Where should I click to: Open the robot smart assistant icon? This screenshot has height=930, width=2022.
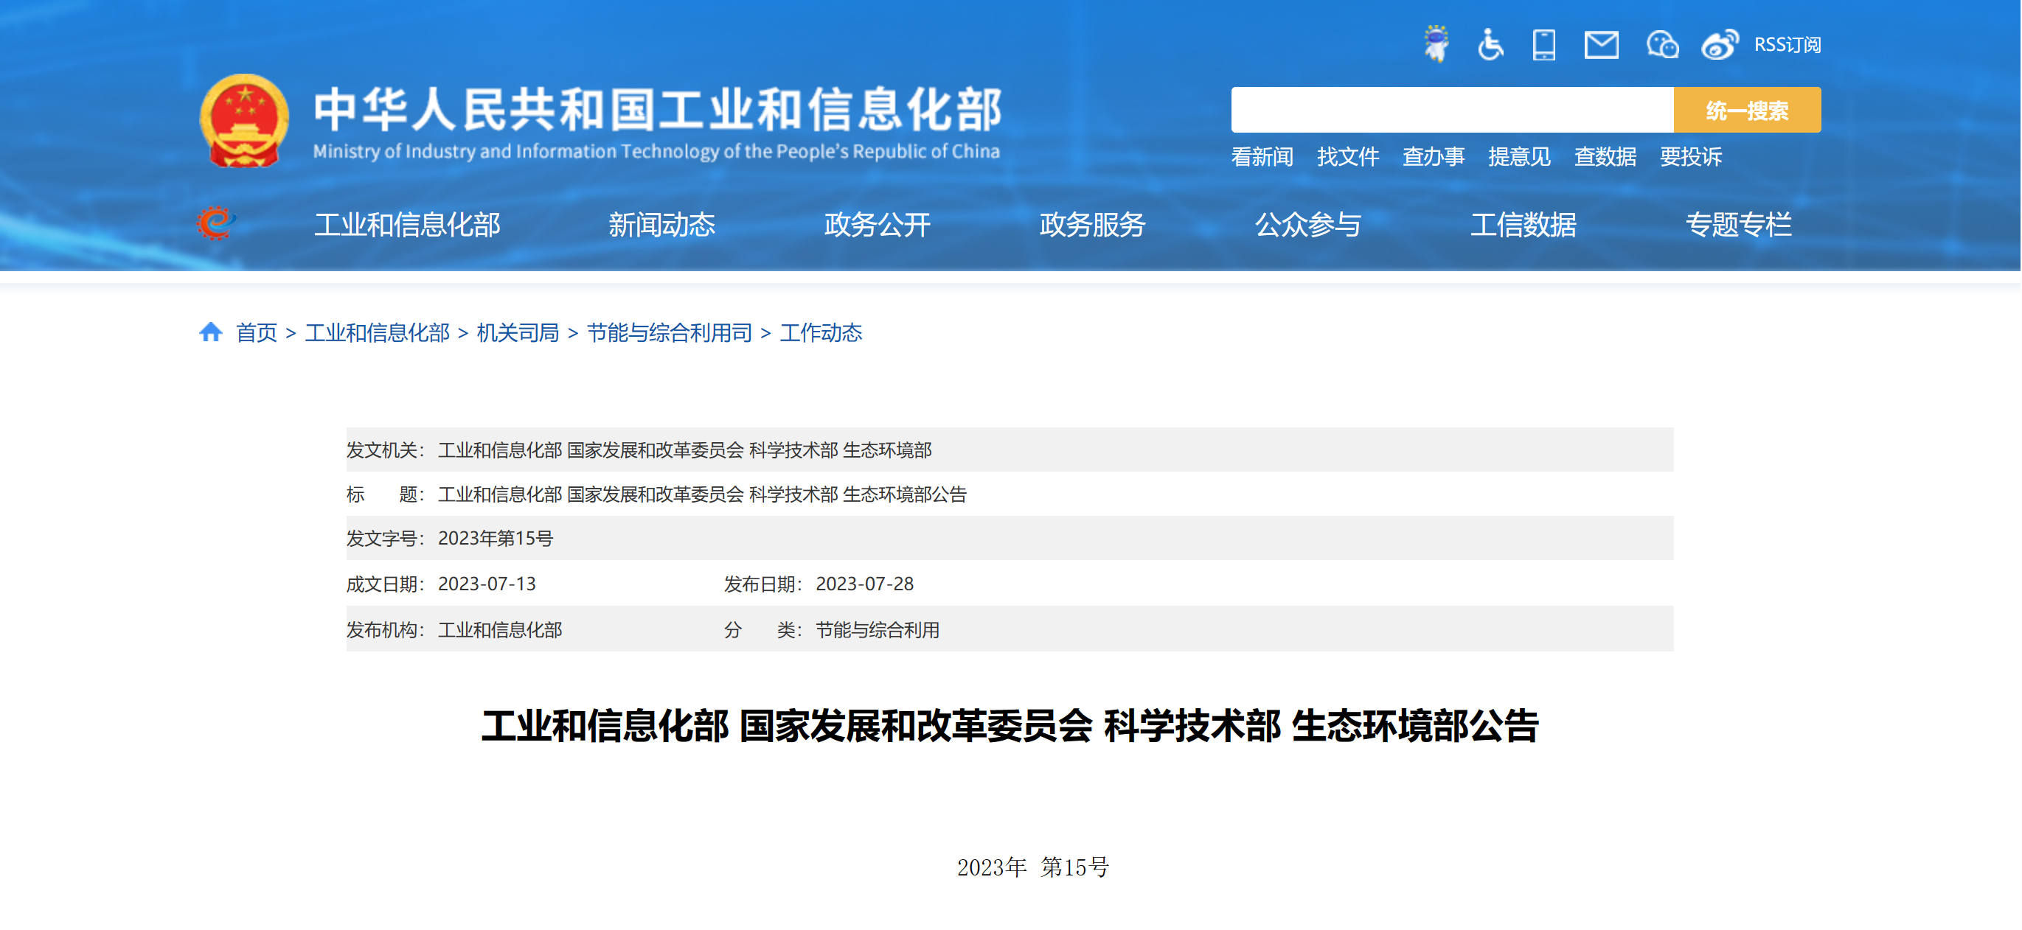click(1436, 44)
